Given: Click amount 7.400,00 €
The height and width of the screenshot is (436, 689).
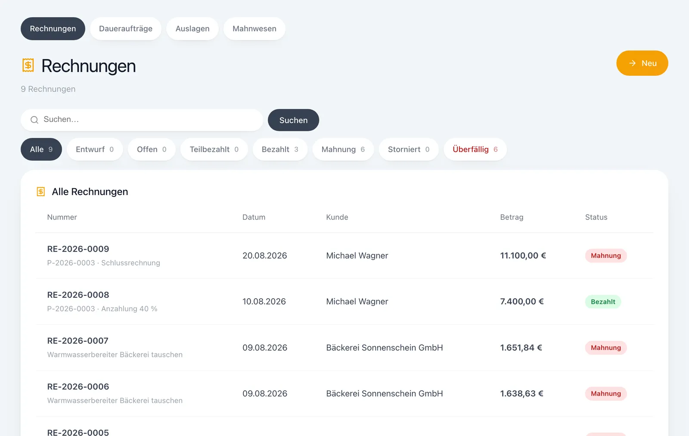Looking at the screenshot, I should click(522, 302).
